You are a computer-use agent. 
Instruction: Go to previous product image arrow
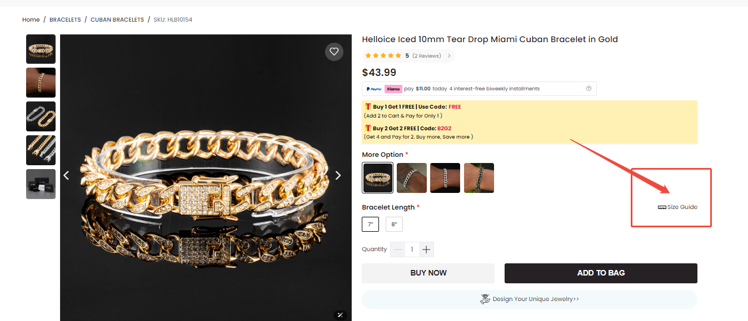click(x=66, y=175)
